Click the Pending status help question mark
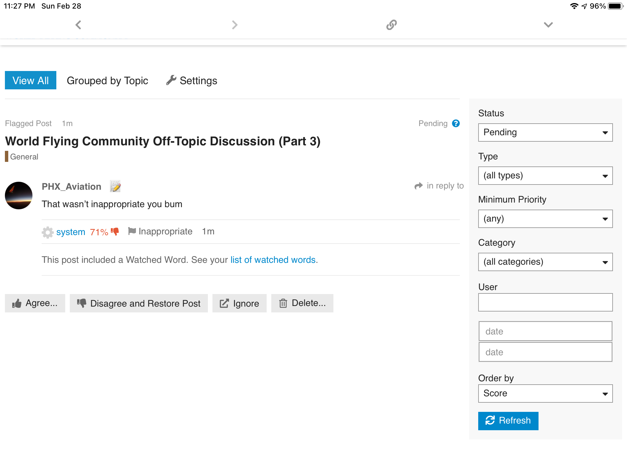 coord(456,123)
